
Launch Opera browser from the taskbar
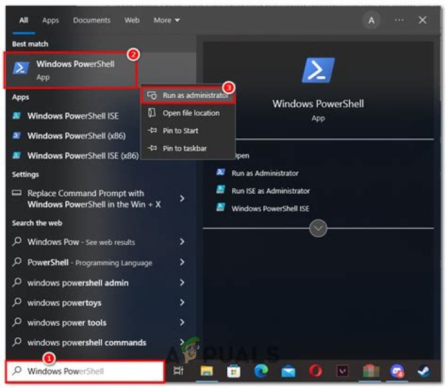click(x=315, y=371)
